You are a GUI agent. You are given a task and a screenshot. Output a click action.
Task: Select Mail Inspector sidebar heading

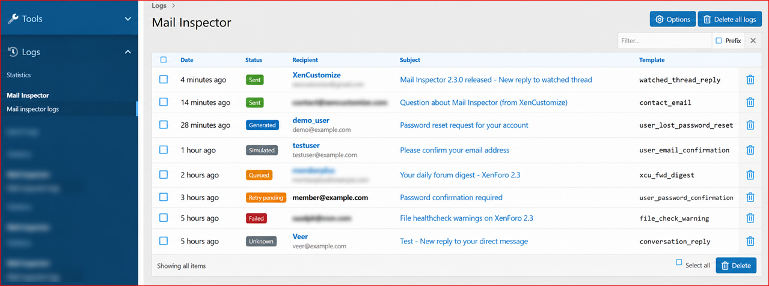tap(28, 95)
